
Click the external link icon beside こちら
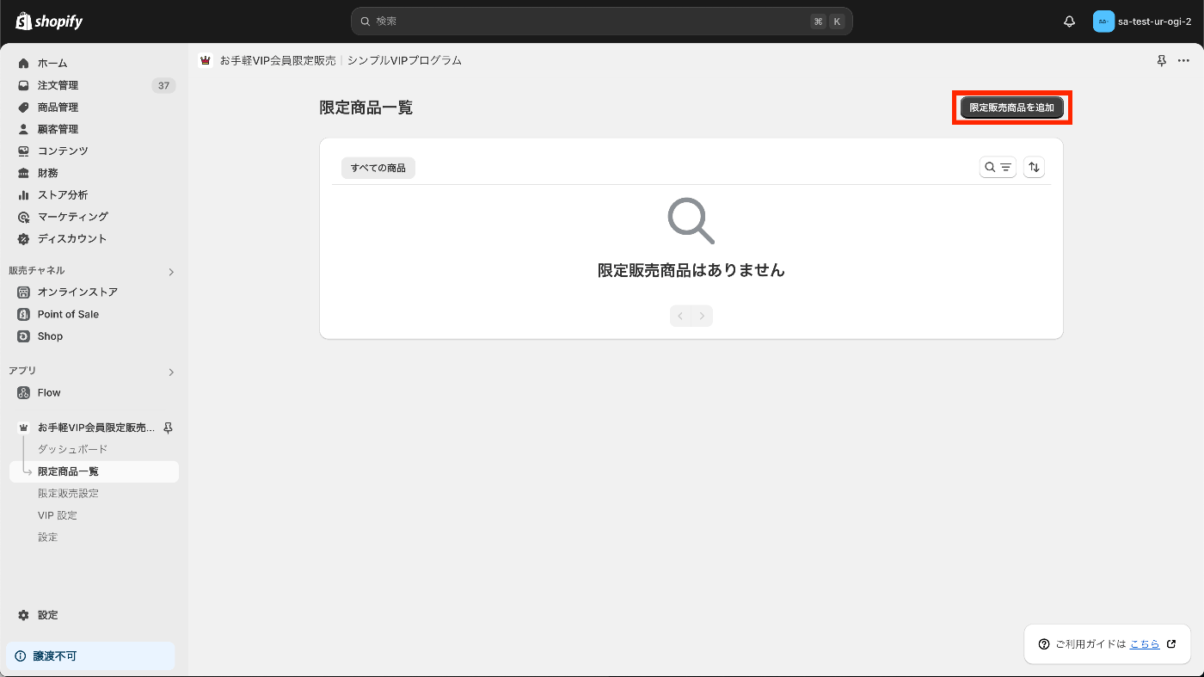click(x=1171, y=644)
